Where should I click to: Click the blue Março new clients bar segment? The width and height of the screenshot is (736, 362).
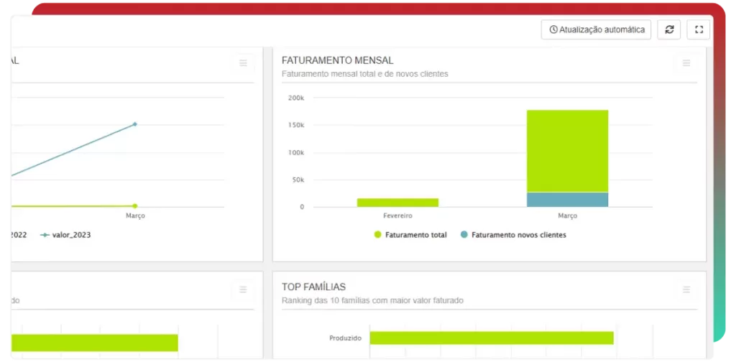click(x=567, y=200)
